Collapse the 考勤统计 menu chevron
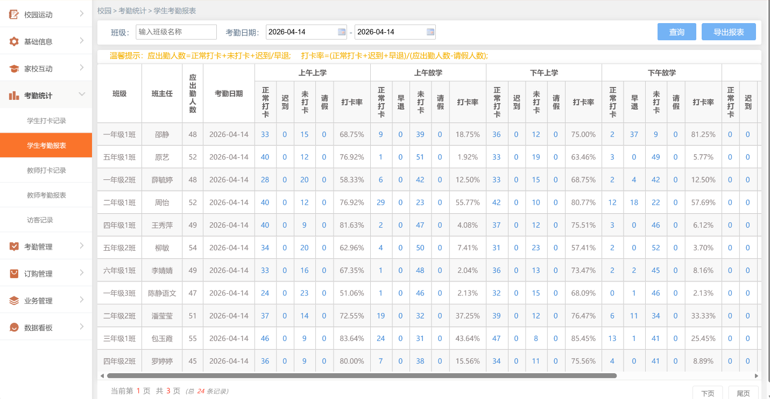This screenshot has height=399, width=770. click(x=82, y=95)
